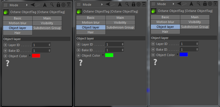
Task: Toggle the Bake ID radio dot in the left (red) panel
Action: (x=5, y=51)
